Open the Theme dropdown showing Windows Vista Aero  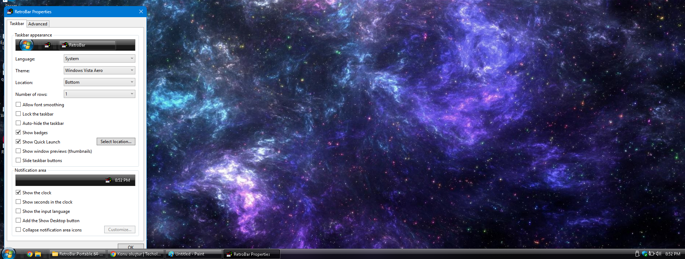[99, 70]
